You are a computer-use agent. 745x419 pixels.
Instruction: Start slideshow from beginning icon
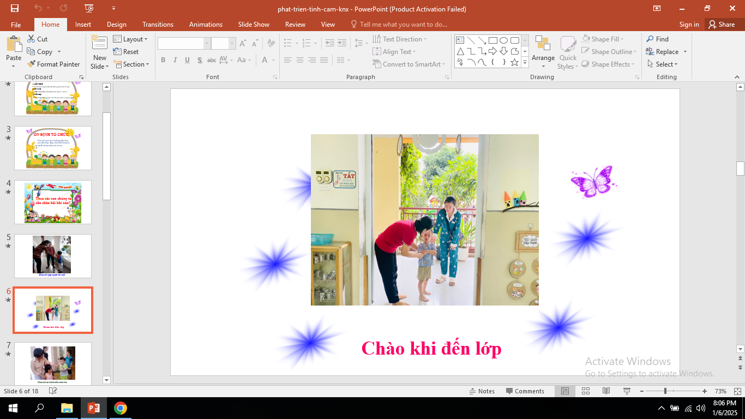(89, 8)
